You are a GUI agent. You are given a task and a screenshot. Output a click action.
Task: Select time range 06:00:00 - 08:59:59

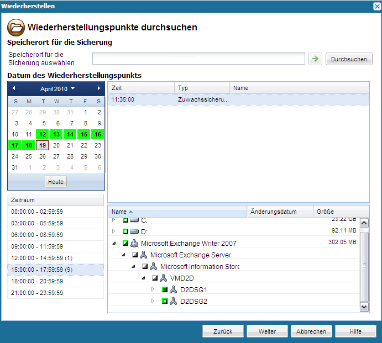(55, 235)
